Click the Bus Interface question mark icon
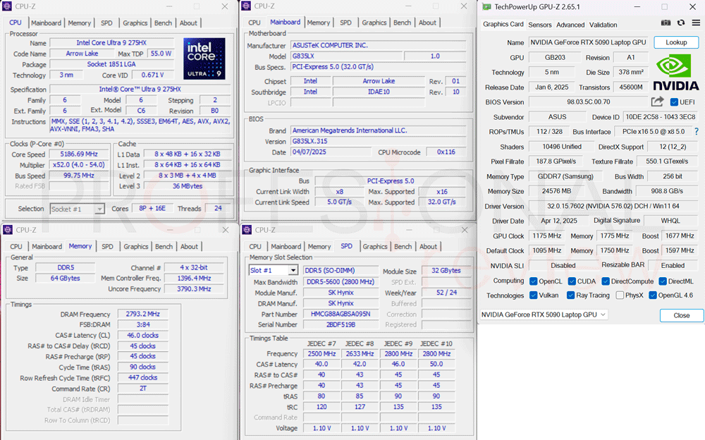This screenshot has height=440, width=705. [697, 131]
